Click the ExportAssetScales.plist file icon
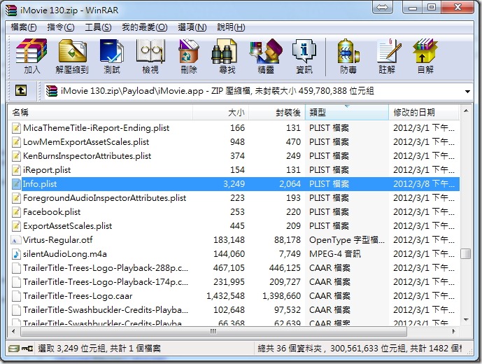The height and width of the screenshot is (364, 482). [x=16, y=226]
